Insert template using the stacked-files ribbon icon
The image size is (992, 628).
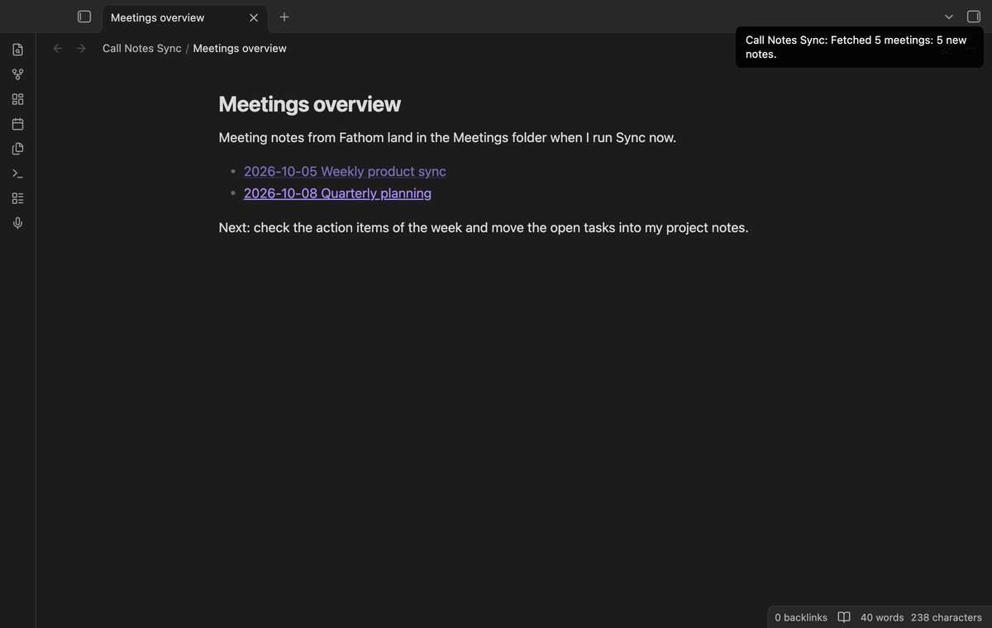[x=17, y=149]
